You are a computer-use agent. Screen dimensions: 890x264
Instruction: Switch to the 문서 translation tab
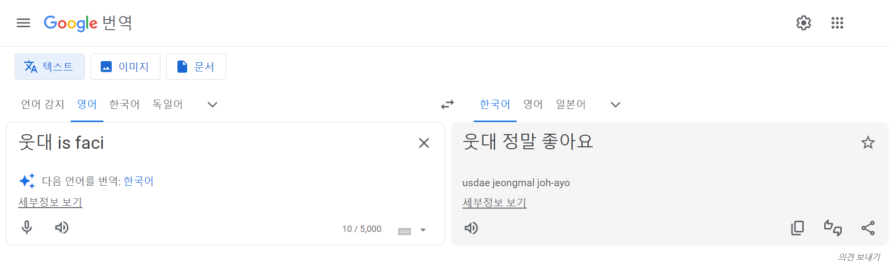pyautogui.click(x=196, y=67)
